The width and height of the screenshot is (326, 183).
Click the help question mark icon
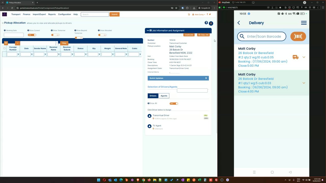tap(206, 23)
